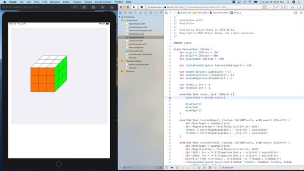Show the Symbol navigator

tap(130, 13)
